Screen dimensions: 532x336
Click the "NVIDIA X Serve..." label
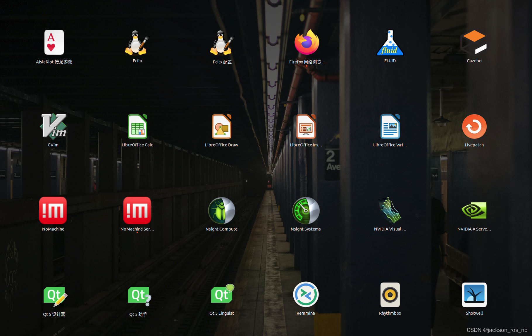(x=474, y=229)
